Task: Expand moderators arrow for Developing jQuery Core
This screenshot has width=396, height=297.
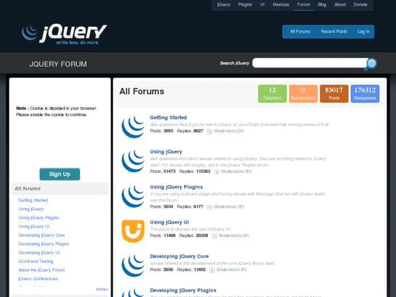Action: [212, 270]
